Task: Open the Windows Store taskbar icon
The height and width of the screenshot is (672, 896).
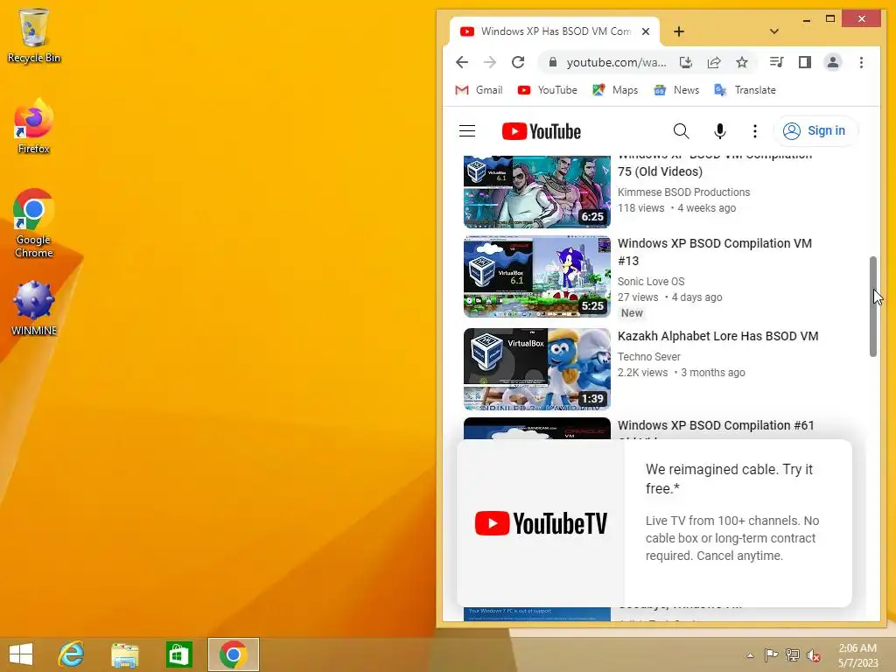Action: pos(178,654)
